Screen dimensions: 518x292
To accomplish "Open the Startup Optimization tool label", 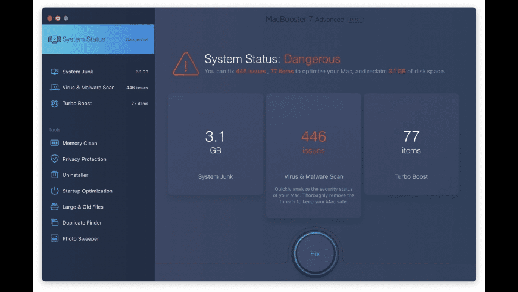I will (87, 191).
